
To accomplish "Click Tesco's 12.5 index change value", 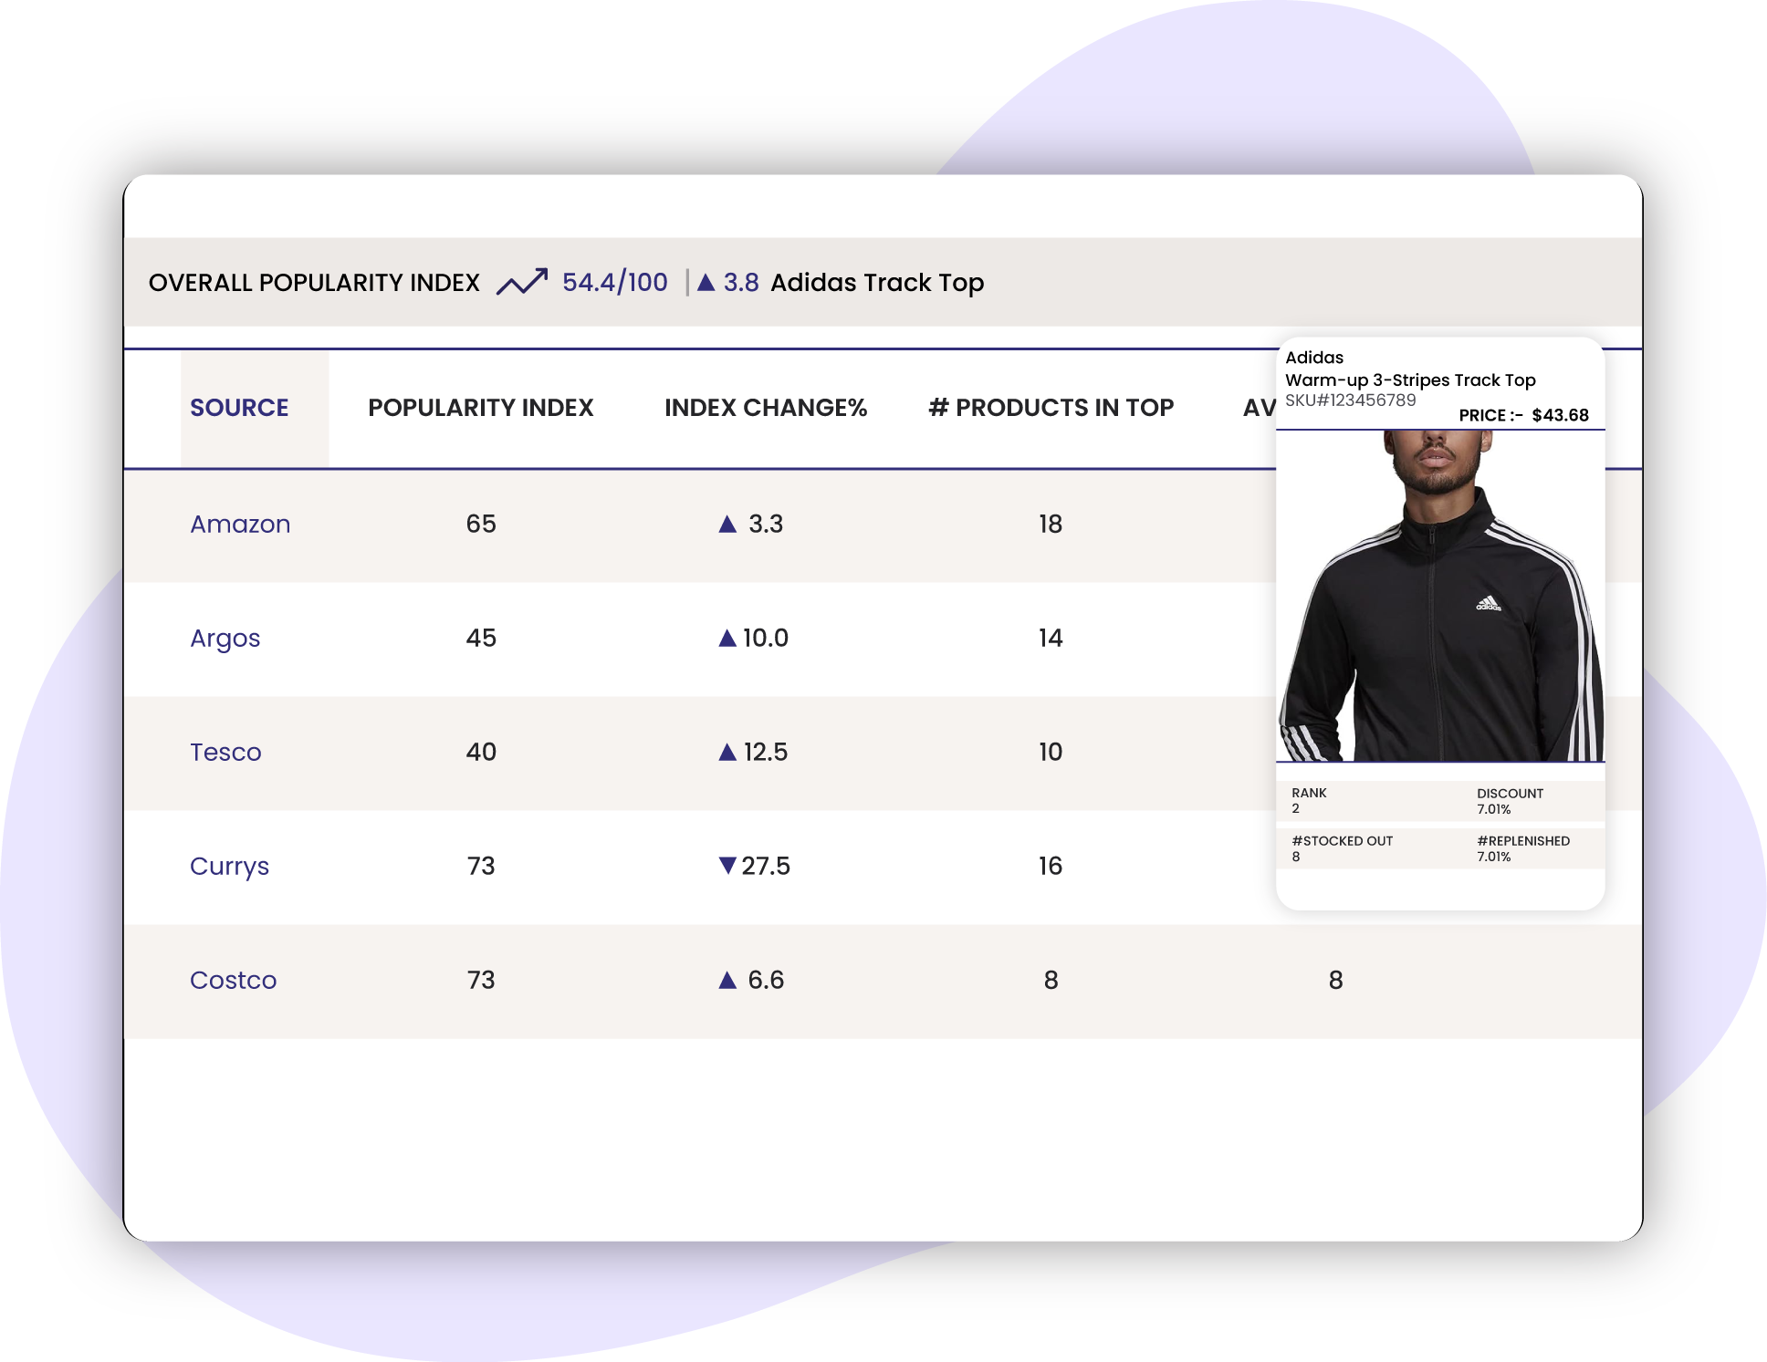I will (766, 752).
